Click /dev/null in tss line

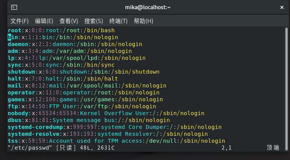click(x=161, y=141)
